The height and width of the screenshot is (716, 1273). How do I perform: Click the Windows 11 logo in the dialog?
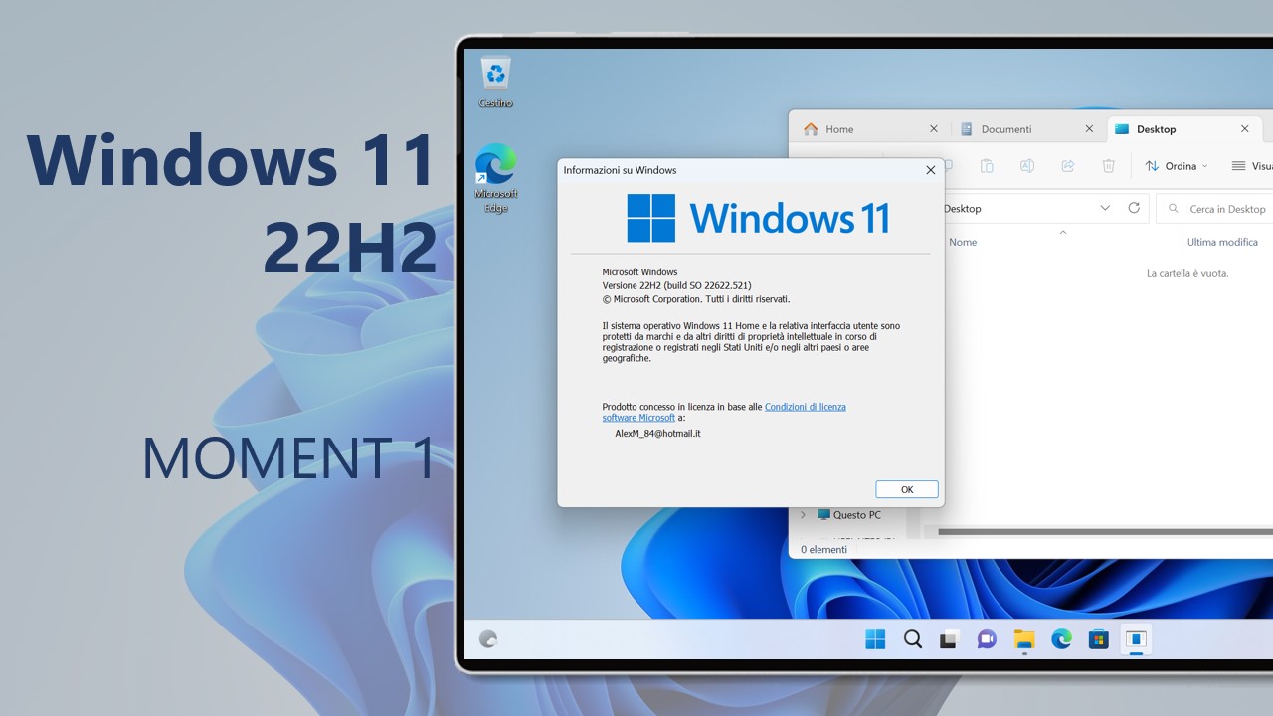coord(758,218)
